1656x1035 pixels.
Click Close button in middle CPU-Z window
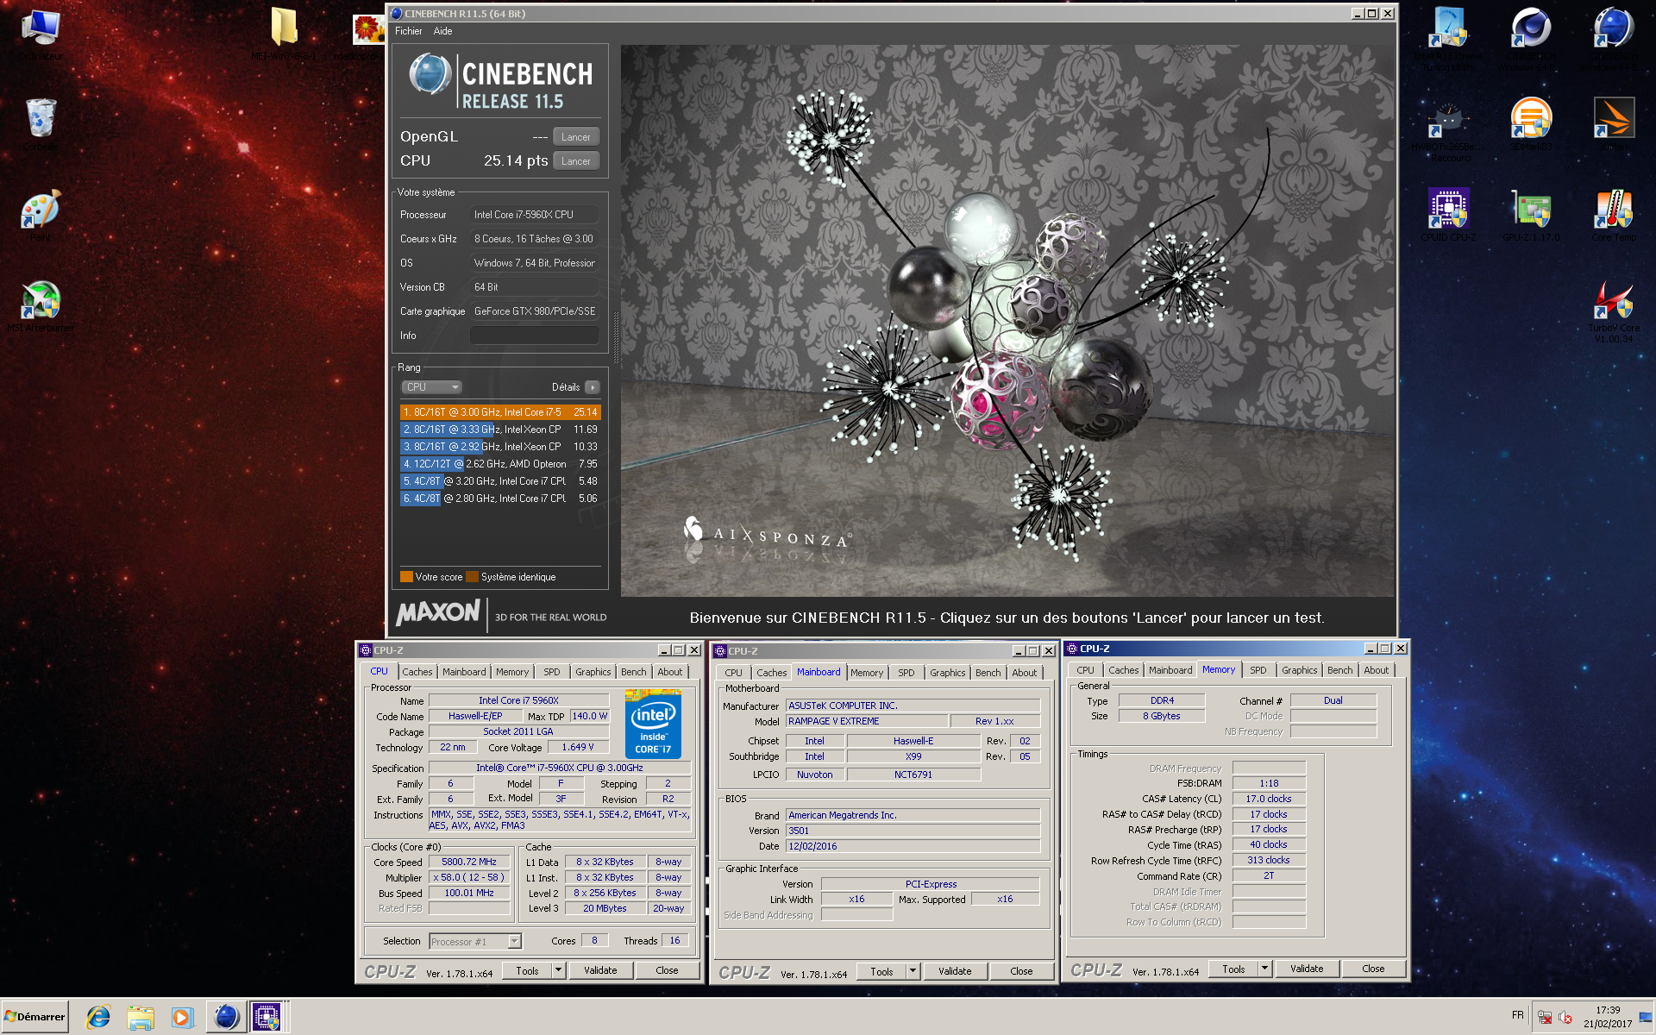click(x=1021, y=971)
